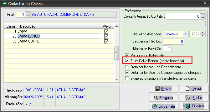Click the Finalizar exit door icon

pos(187,106)
